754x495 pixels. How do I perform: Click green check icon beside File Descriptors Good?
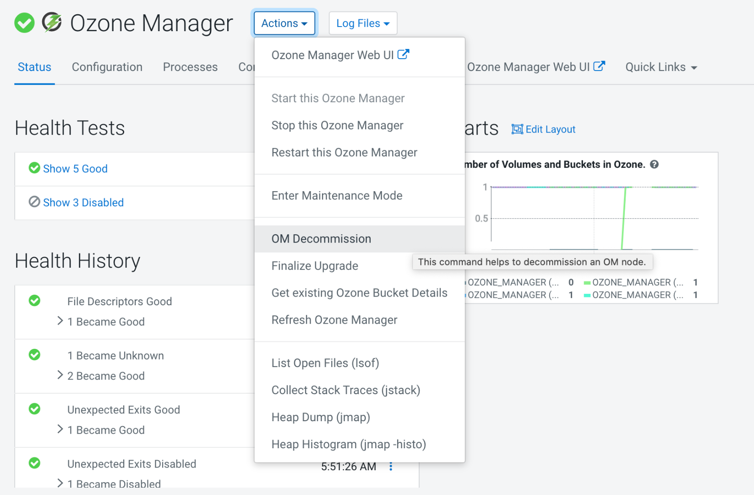(x=34, y=301)
